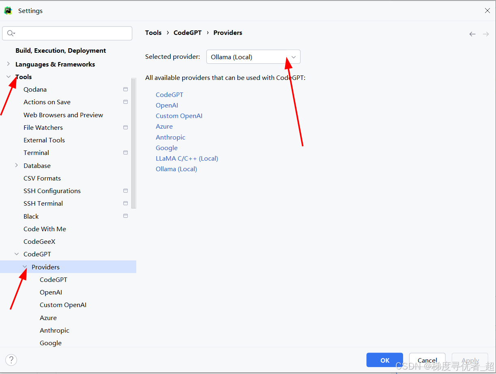This screenshot has height=374, width=496.
Task: Click the Apply button
Action: tap(470, 360)
